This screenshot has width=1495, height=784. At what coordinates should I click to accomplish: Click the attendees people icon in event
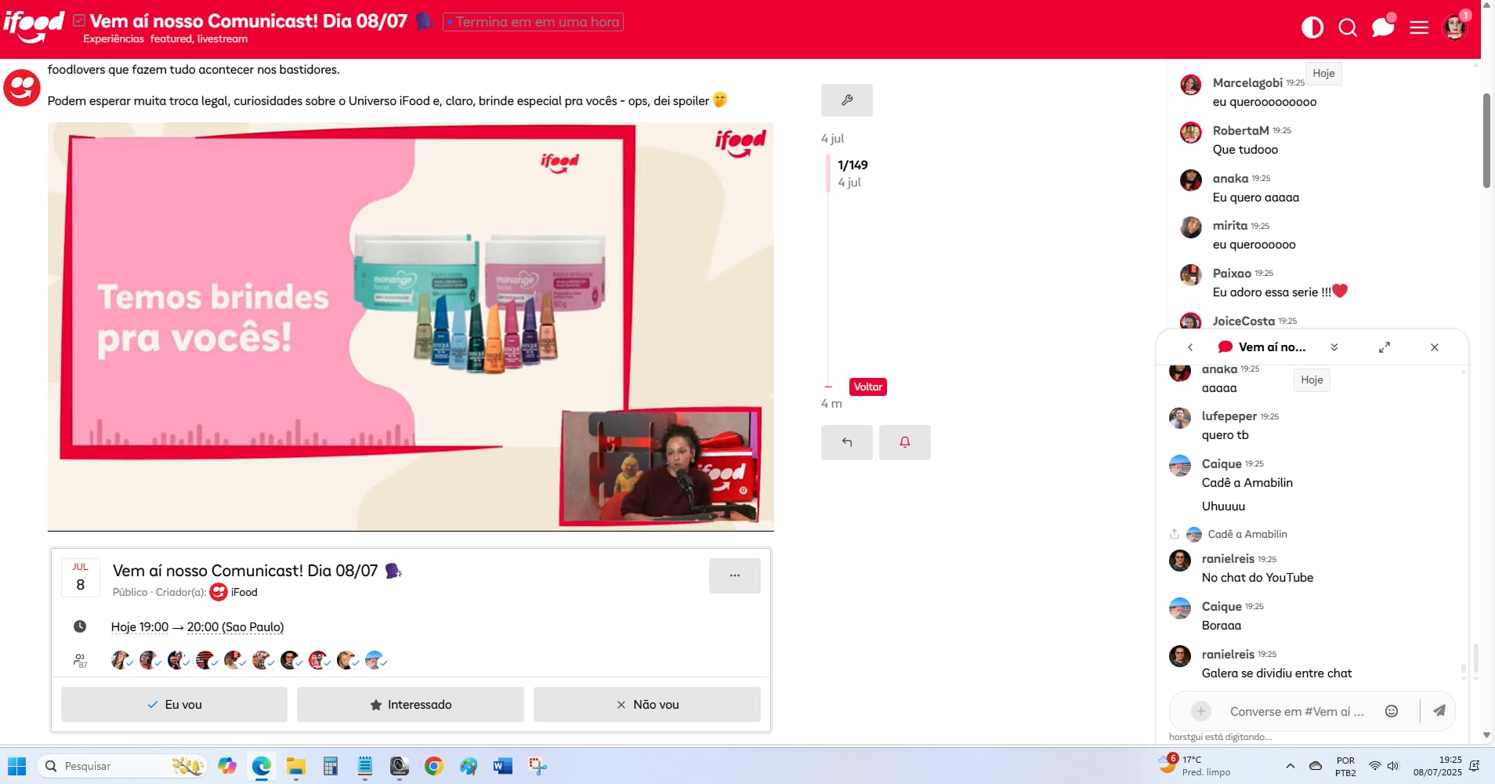[80, 661]
